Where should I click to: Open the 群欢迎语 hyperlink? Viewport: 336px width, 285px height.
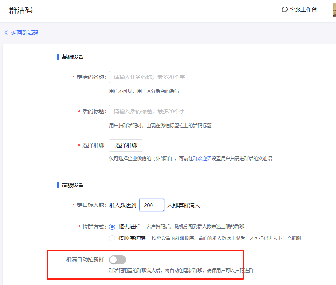point(202,158)
